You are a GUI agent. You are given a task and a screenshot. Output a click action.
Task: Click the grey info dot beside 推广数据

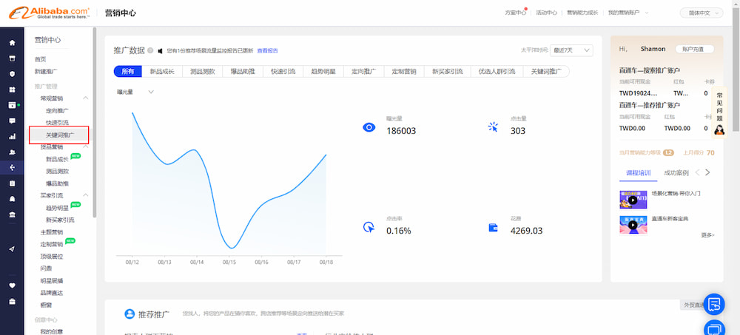pyautogui.click(x=150, y=50)
